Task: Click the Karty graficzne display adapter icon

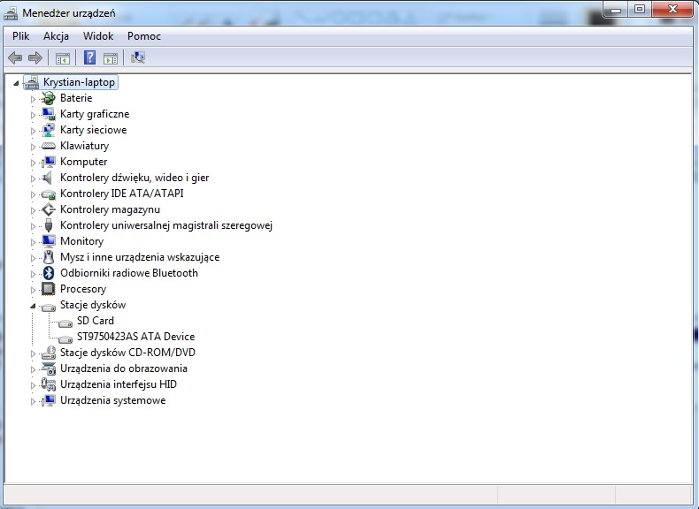Action: point(48,114)
